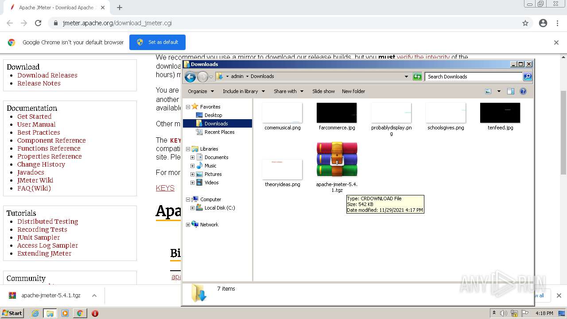Select apache-jmeter-5.4.1.tgz archive icon
Screen dimensions: 567x319
click(337, 160)
